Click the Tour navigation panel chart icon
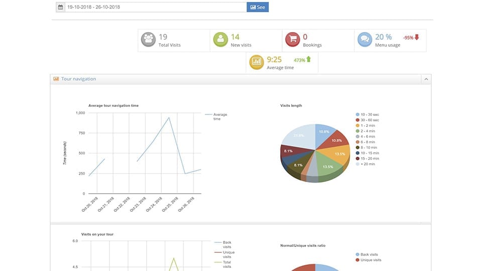 click(56, 79)
